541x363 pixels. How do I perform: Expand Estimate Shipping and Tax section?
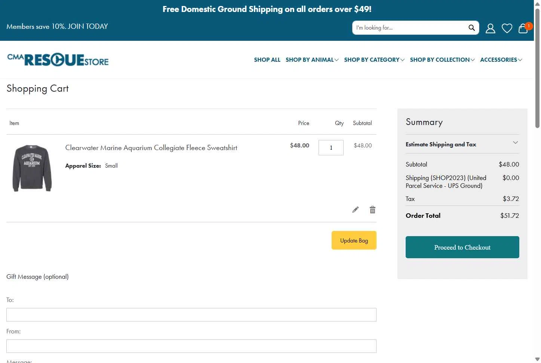click(462, 144)
